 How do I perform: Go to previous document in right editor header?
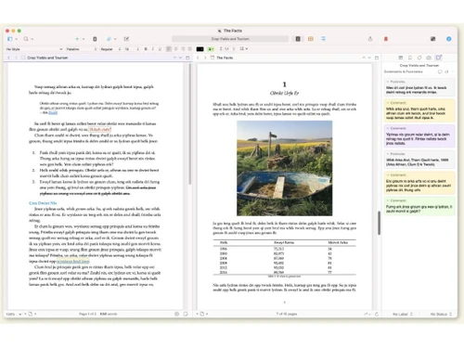click(364, 58)
